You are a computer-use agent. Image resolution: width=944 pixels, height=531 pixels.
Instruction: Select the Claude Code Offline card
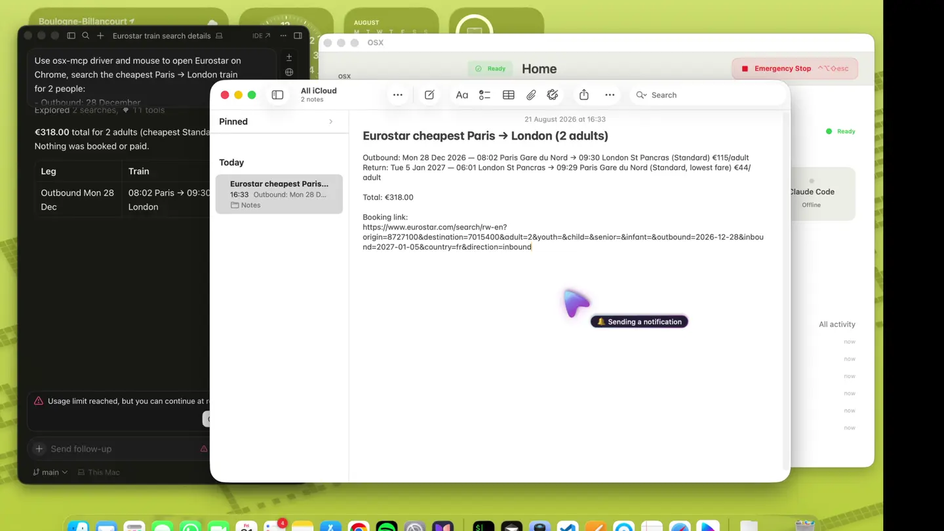(823, 194)
